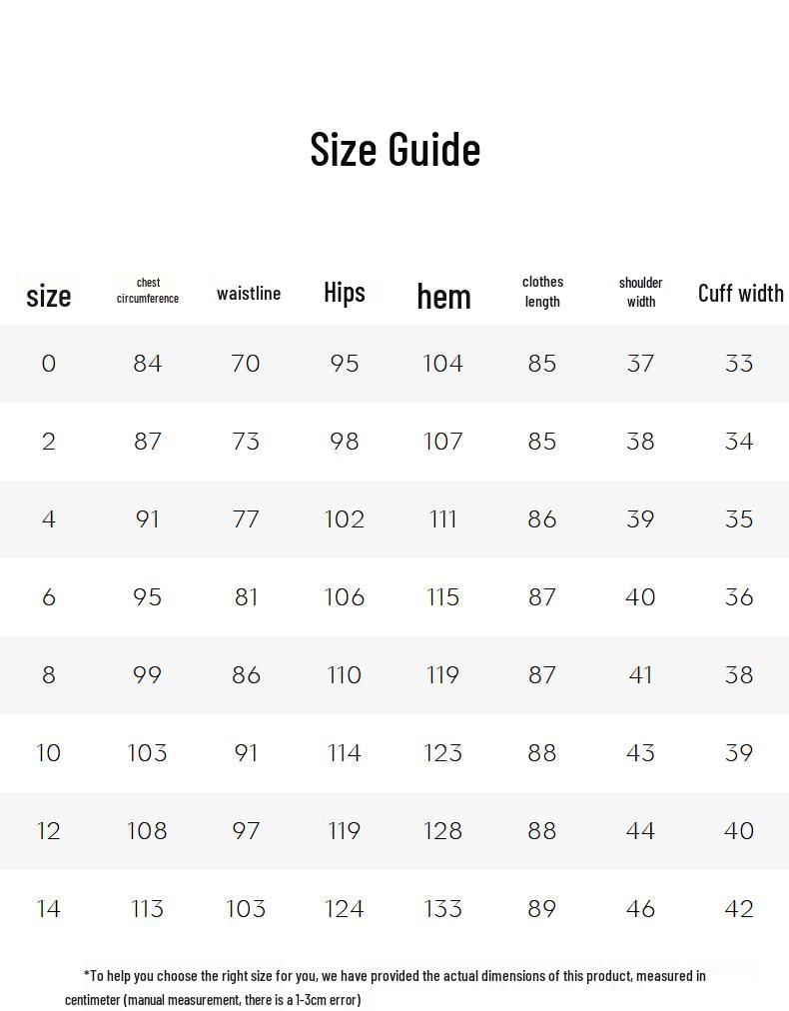Select the waistline column header
Image resolution: width=789 pixels, height=1011 pixels.
pos(249,293)
